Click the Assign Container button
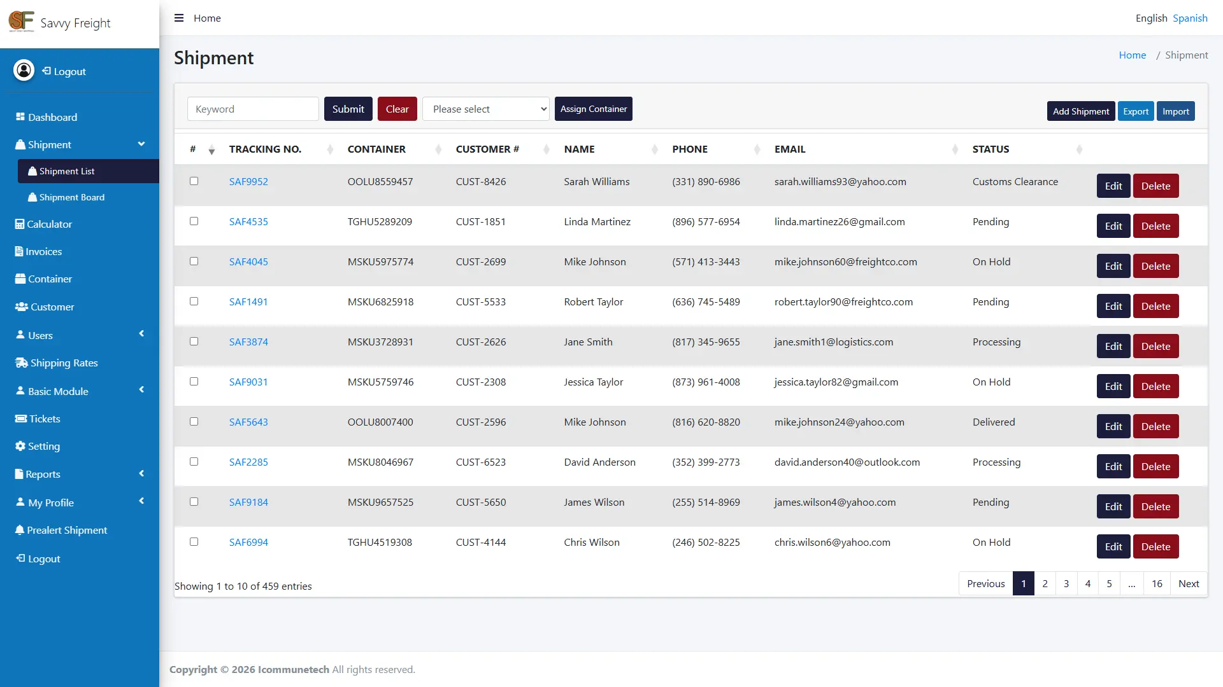The image size is (1223, 687). [594, 109]
